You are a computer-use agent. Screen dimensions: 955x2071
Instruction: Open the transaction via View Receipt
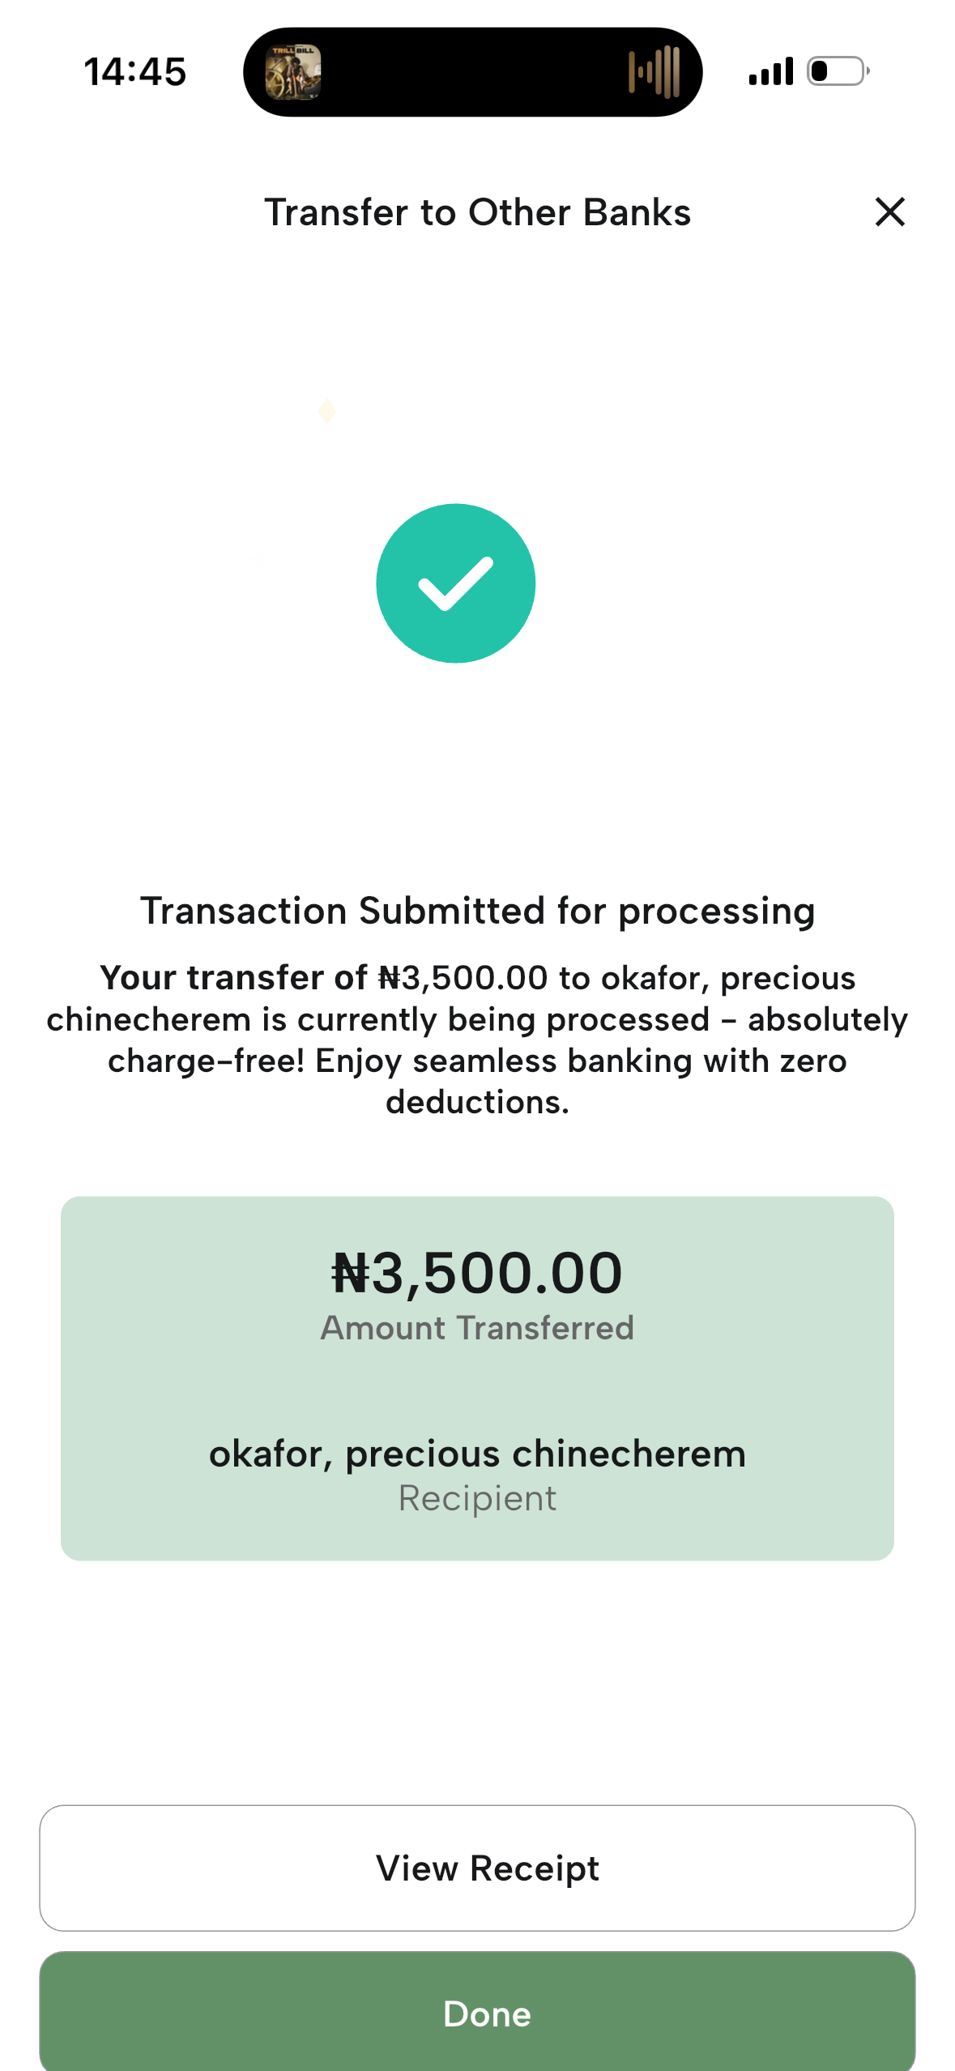477,1868
